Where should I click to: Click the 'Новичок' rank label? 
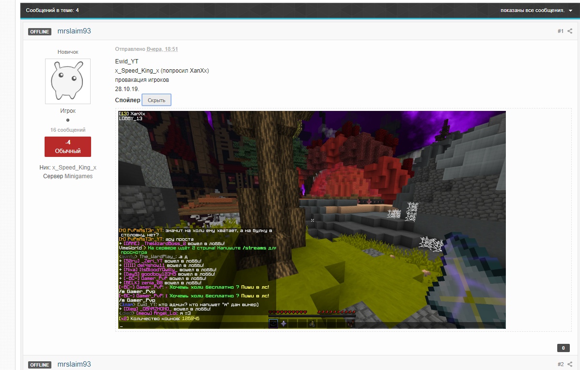coord(68,52)
